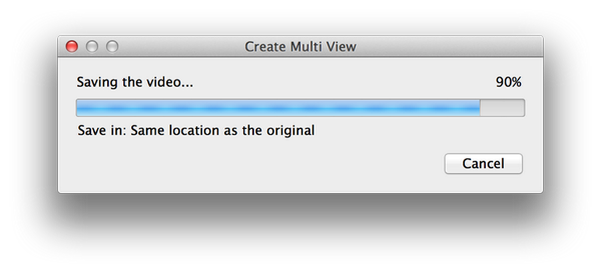Click the unfilled gray end of progress bar
The height and width of the screenshot is (273, 601).
[x=502, y=107]
